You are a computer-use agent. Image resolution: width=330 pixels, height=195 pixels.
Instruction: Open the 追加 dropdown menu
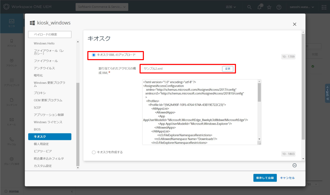point(231,7)
